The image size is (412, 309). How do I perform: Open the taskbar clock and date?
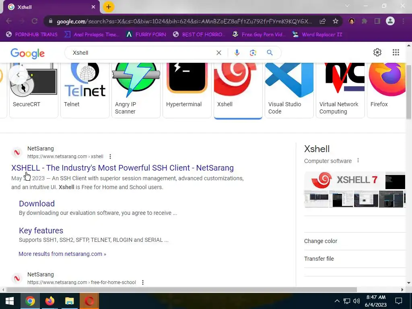pyautogui.click(x=376, y=301)
